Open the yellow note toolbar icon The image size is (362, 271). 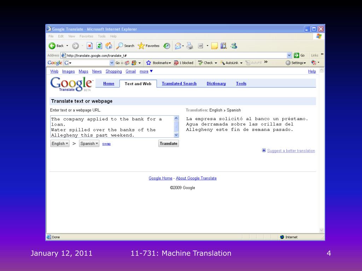point(214,46)
